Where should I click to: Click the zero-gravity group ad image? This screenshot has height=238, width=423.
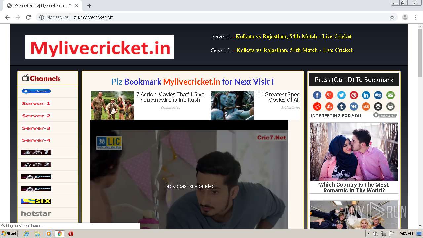coord(354,215)
